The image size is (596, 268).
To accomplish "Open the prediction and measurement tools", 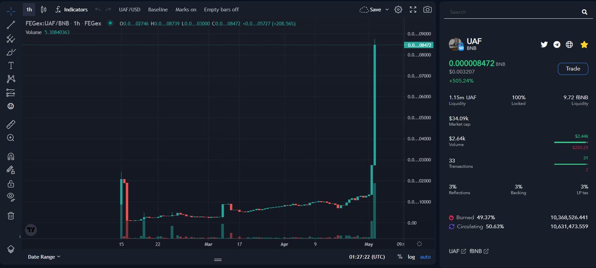I will tap(10, 92).
